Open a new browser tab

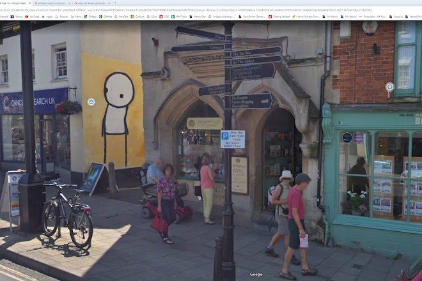pos(115,3)
